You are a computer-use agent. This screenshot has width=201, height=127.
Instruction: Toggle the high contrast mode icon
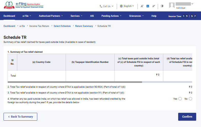162,6
